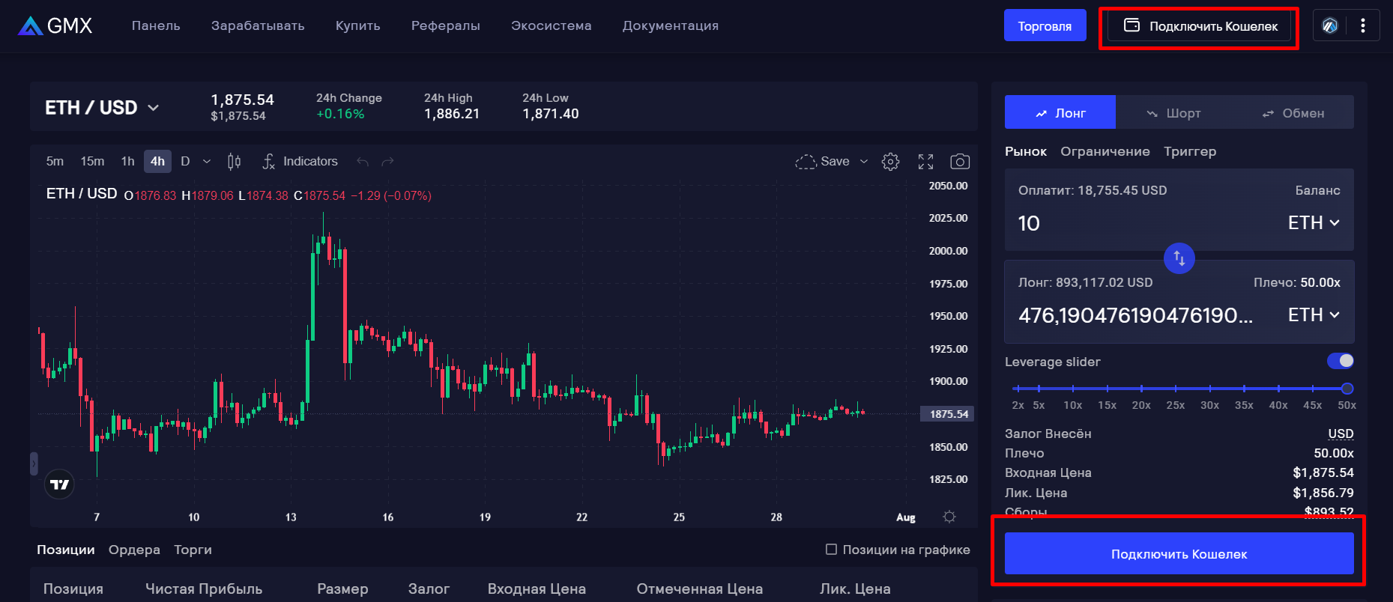Toggle the Leverage slider switch

(x=1340, y=362)
